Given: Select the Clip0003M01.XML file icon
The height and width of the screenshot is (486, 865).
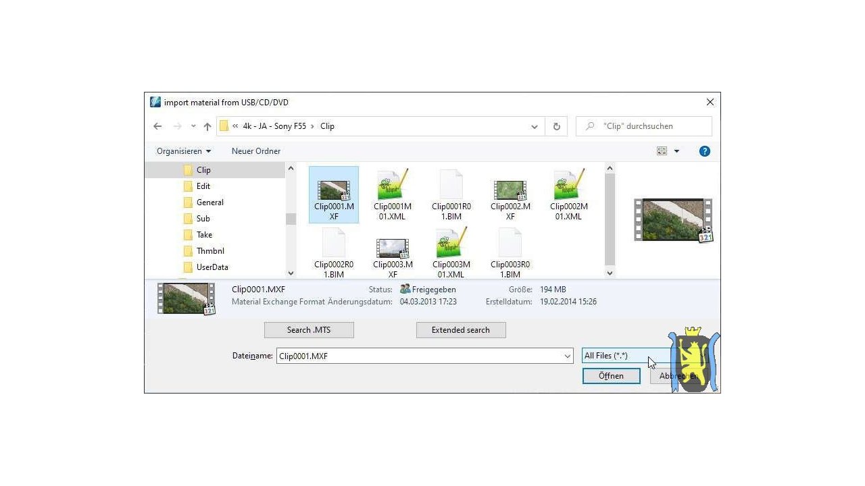Looking at the screenshot, I should tap(451, 244).
